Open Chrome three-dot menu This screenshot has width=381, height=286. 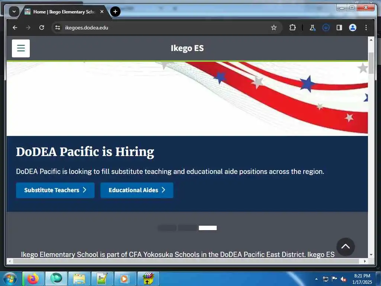[x=366, y=28]
